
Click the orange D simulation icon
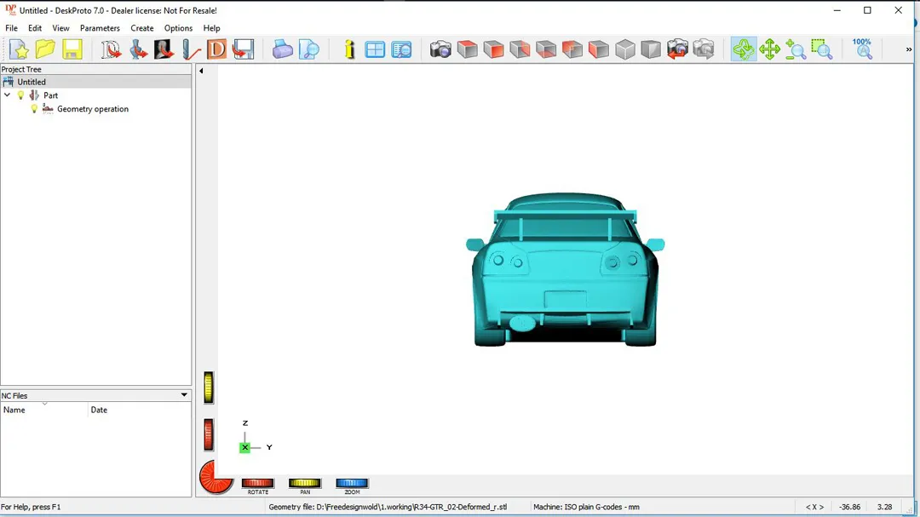216,49
